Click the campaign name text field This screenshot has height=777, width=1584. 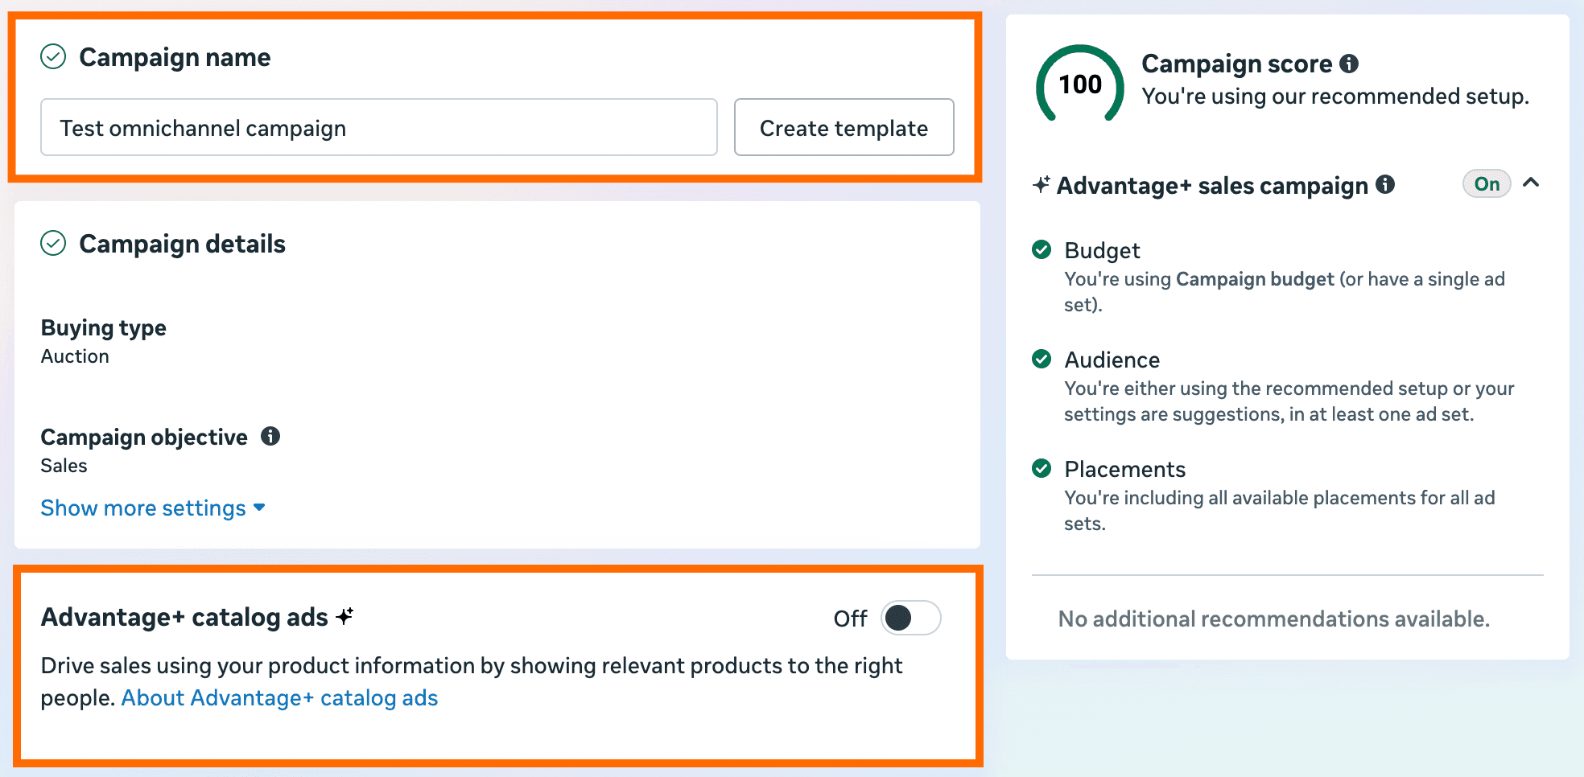tap(378, 127)
